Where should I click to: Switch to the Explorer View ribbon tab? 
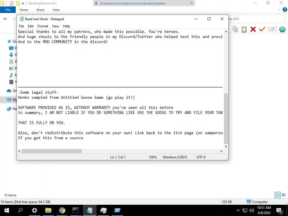point(56,10)
